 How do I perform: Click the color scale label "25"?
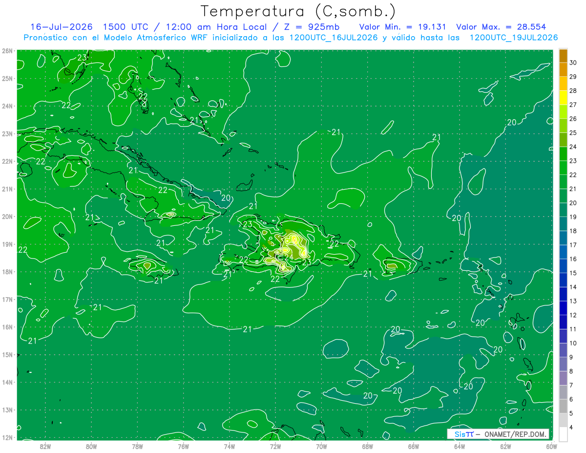573,132
